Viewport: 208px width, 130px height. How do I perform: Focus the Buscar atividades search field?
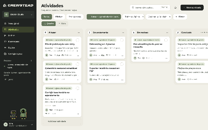click(150, 8)
